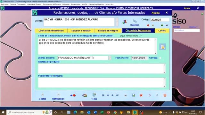Open Microsoft Edge from the taskbar
The width and height of the screenshot is (205, 115).
click(x=75, y=112)
